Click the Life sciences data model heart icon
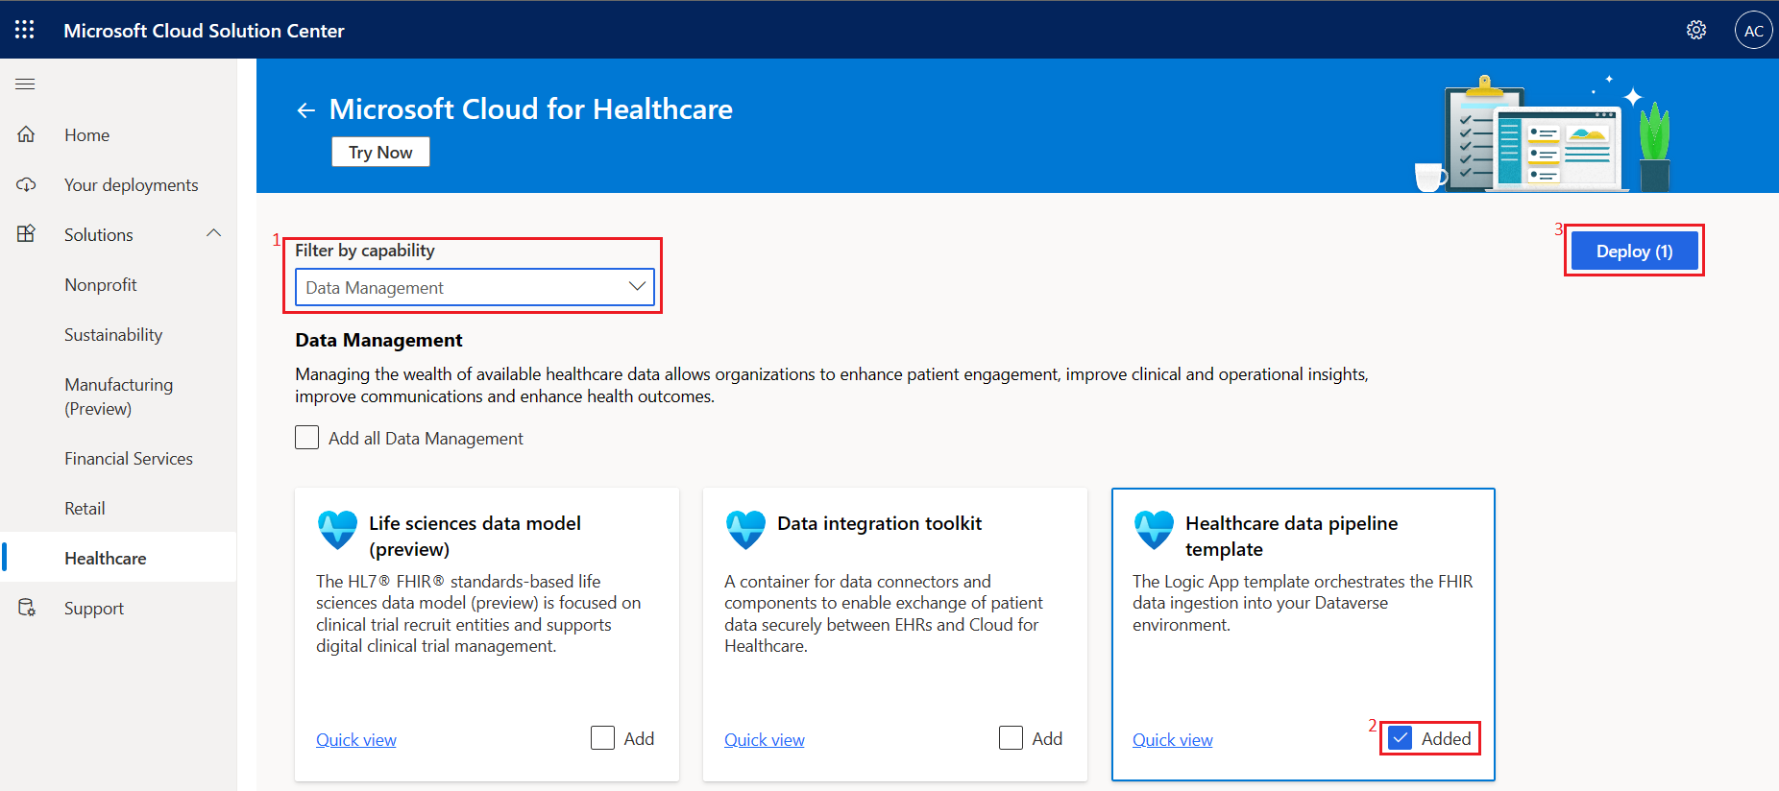Image resolution: width=1779 pixels, height=791 pixels. tap(337, 529)
